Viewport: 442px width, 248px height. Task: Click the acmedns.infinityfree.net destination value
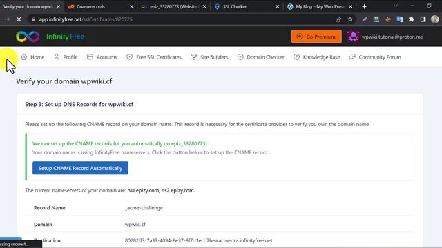(198, 240)
